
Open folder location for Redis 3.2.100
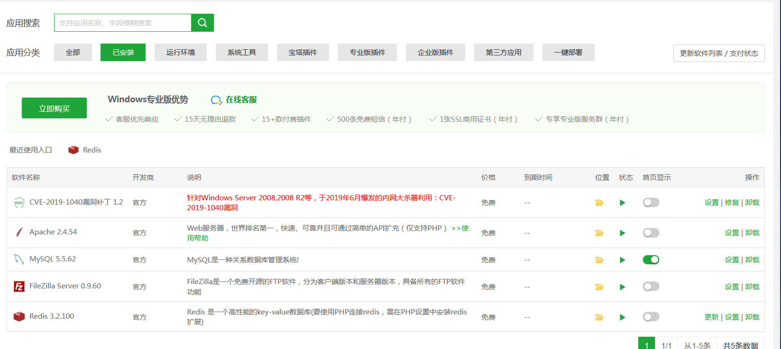tap(599, 317)
